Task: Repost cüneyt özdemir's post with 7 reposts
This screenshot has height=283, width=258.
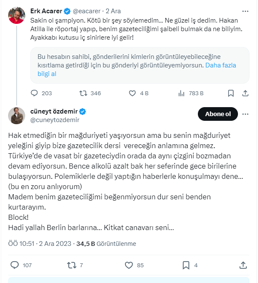Action: (x=72, y=265)
